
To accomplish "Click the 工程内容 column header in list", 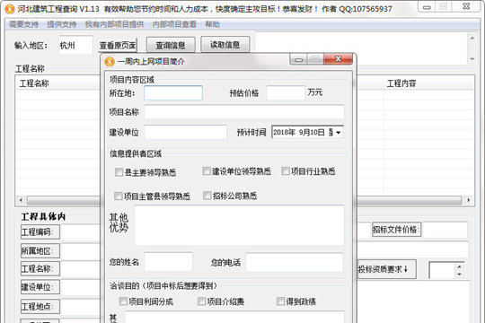I will [428, 83].
